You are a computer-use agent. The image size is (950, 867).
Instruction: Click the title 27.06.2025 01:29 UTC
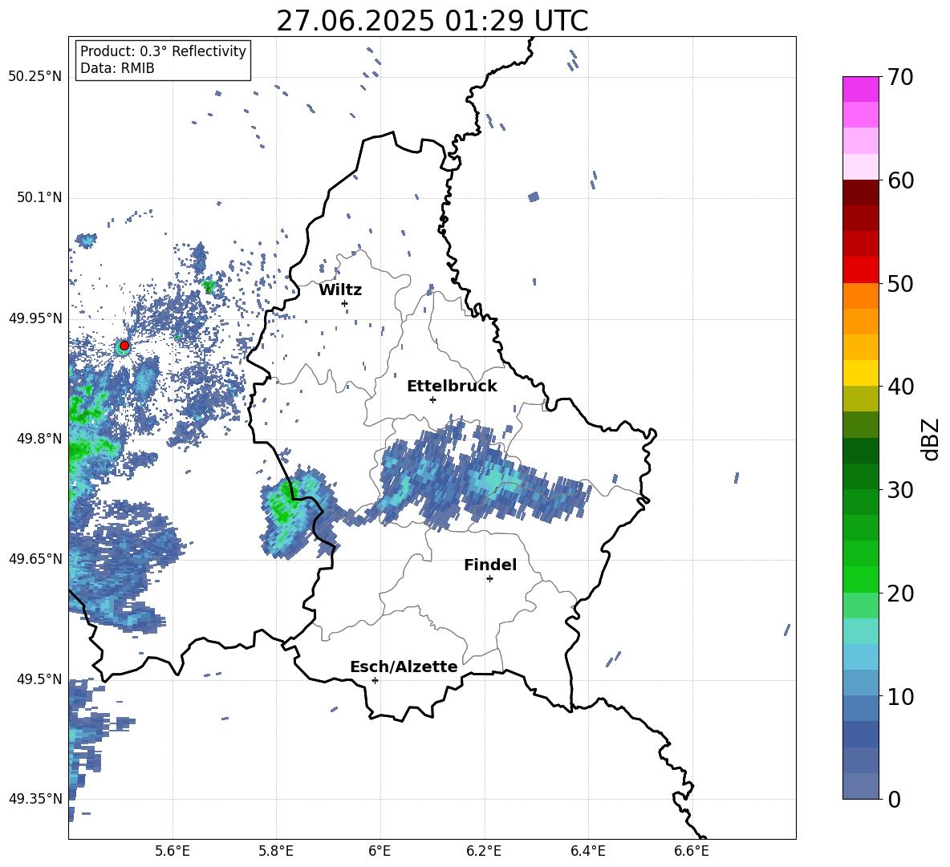432,21
